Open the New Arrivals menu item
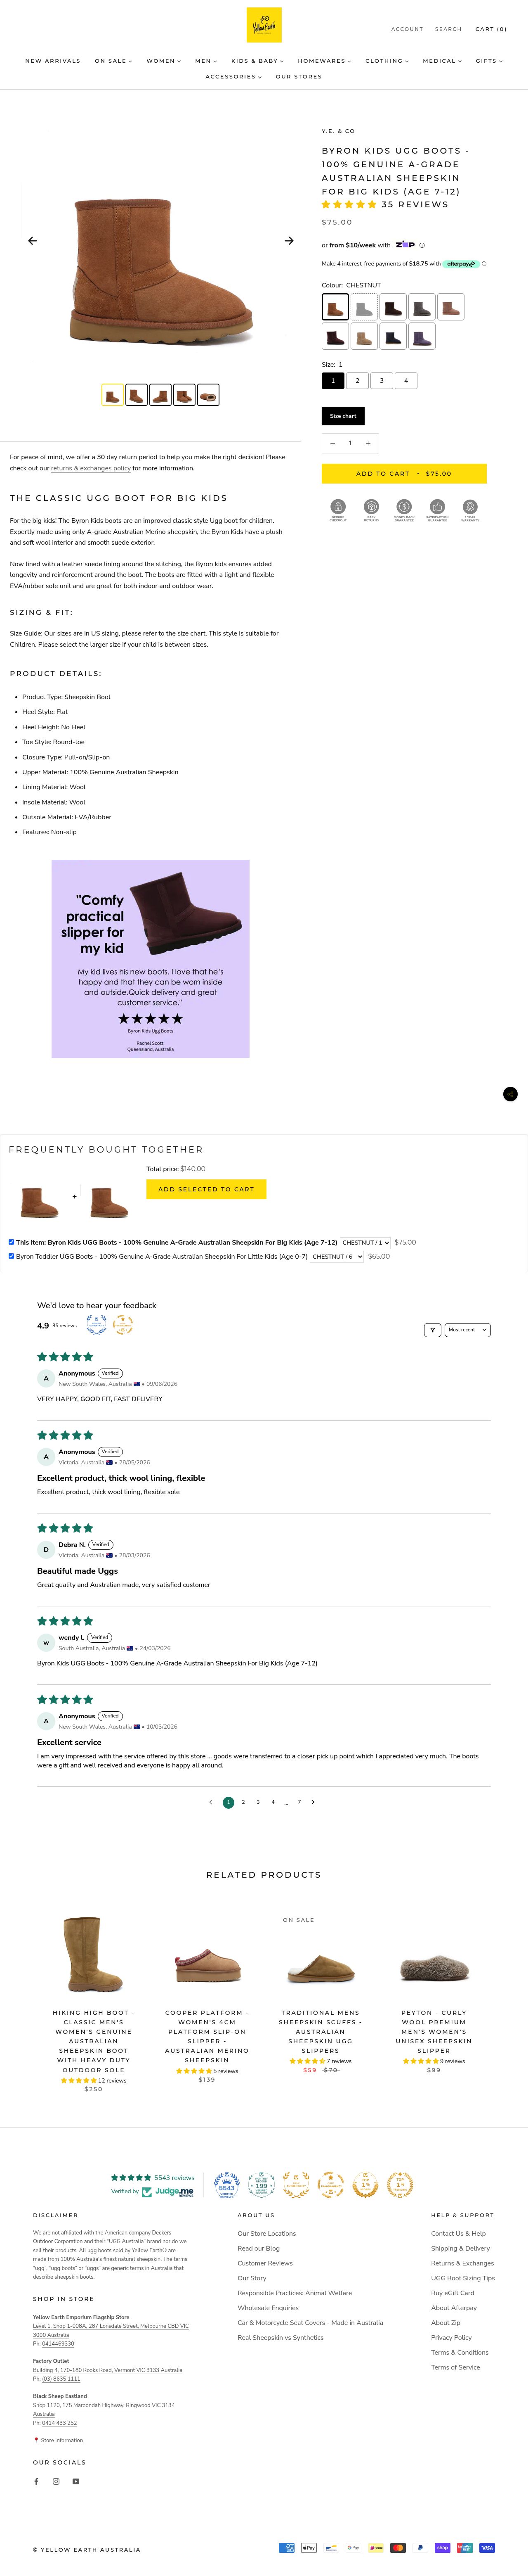The height and width of the screenshot is (2576, 528). click(53, 61)
